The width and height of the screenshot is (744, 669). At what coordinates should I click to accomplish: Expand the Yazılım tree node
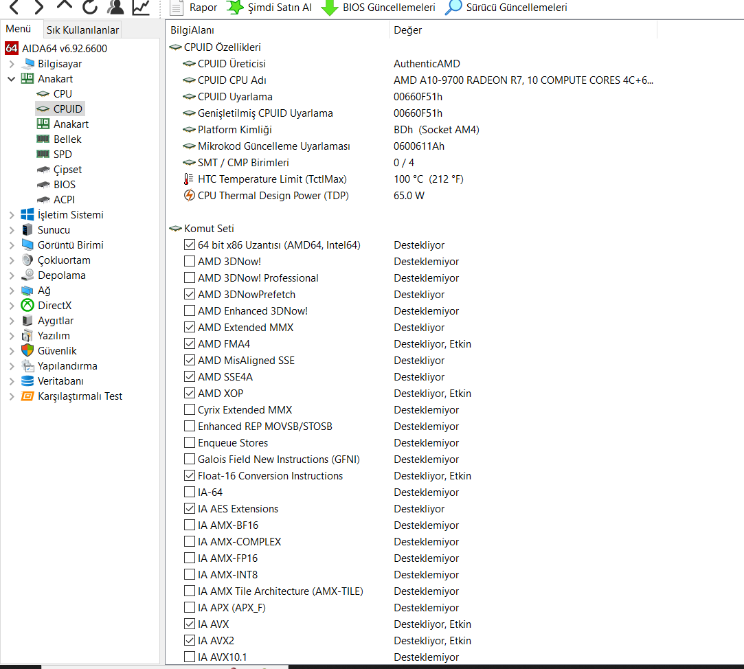coord(12,336)
